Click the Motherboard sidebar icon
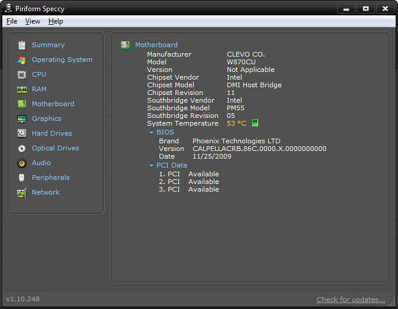This screenshot has width=398, height=309. pos(22,104)
